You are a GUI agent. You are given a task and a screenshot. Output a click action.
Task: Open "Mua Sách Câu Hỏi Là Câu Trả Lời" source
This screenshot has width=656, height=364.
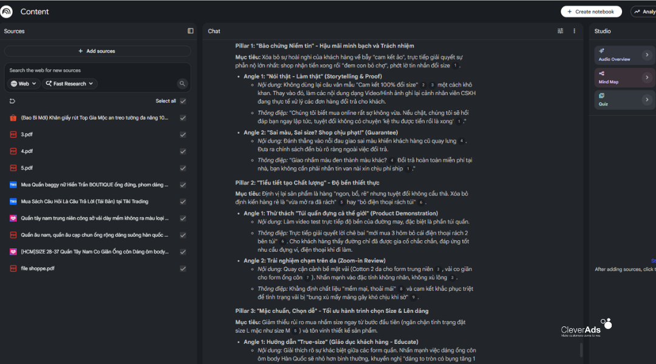pyautogui.click(x=84, y=201)
